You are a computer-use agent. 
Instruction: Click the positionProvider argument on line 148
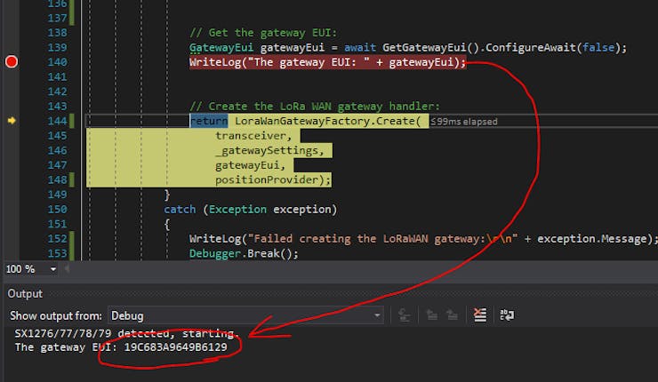coord(272,179)
